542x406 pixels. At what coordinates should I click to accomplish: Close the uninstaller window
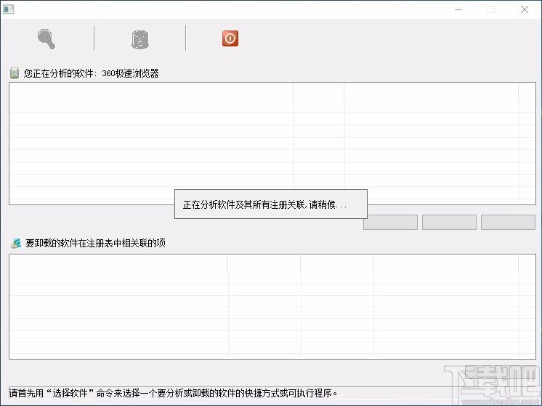point(525,9)
